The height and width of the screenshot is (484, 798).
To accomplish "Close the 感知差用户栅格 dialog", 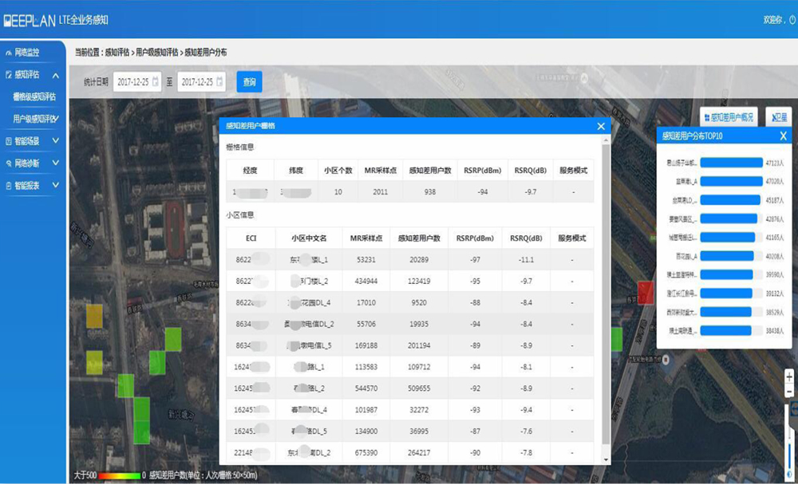I will [601, 126].
